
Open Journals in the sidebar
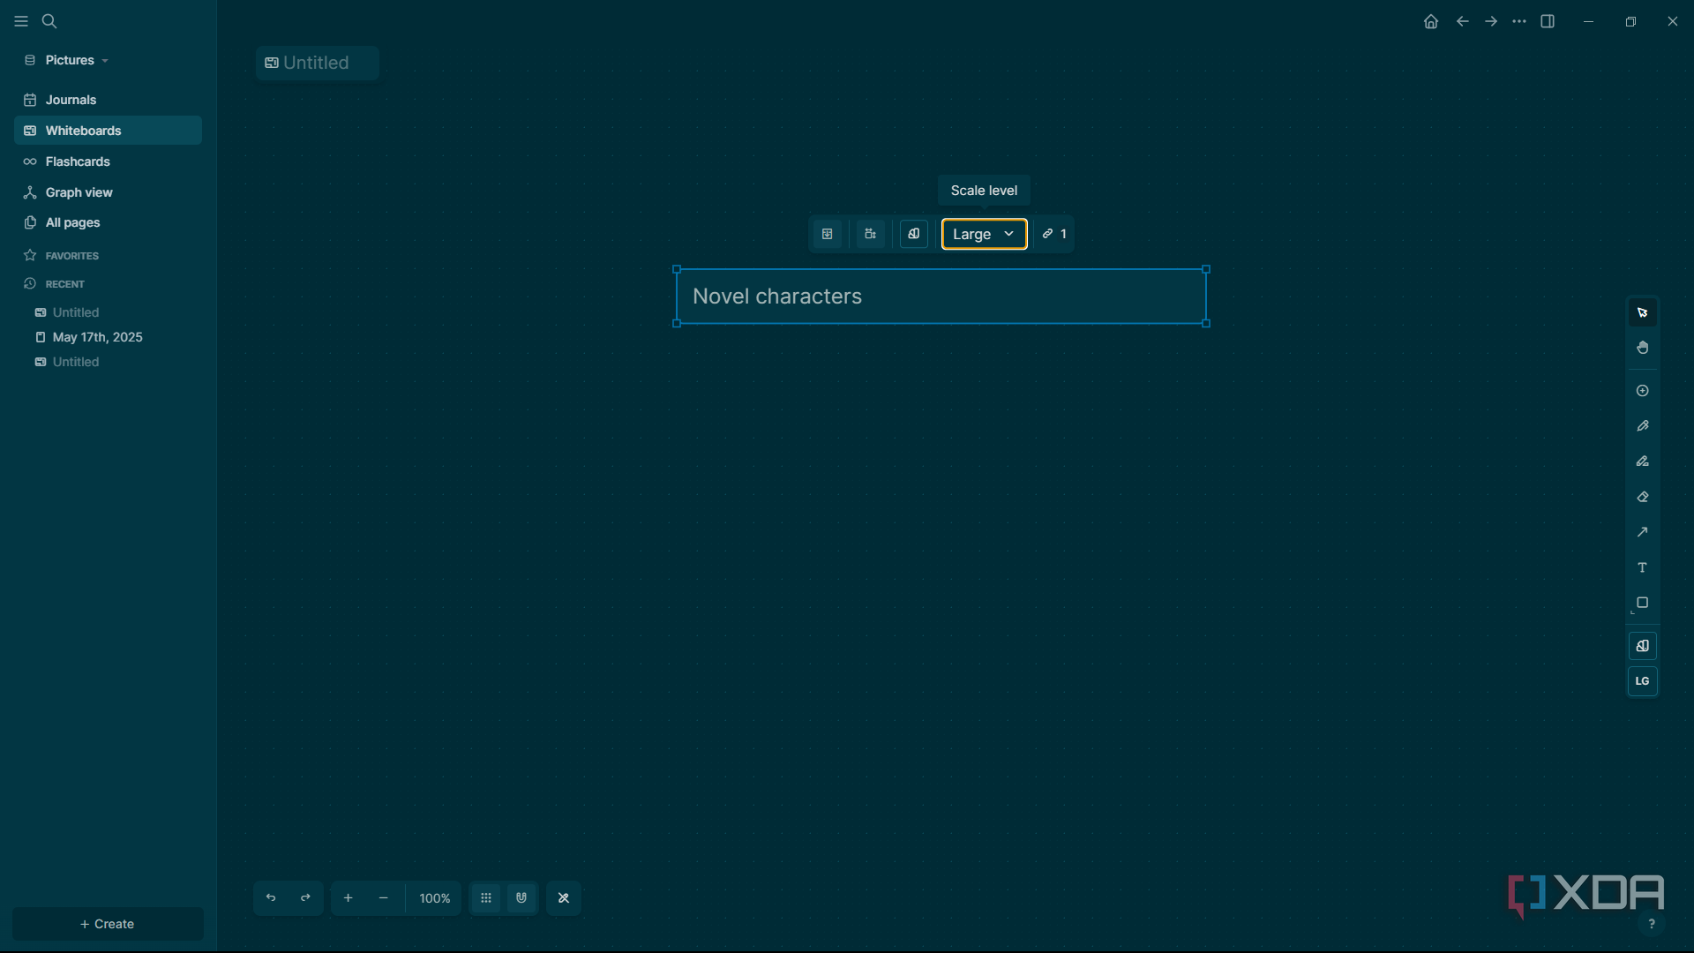pos(108,100)
